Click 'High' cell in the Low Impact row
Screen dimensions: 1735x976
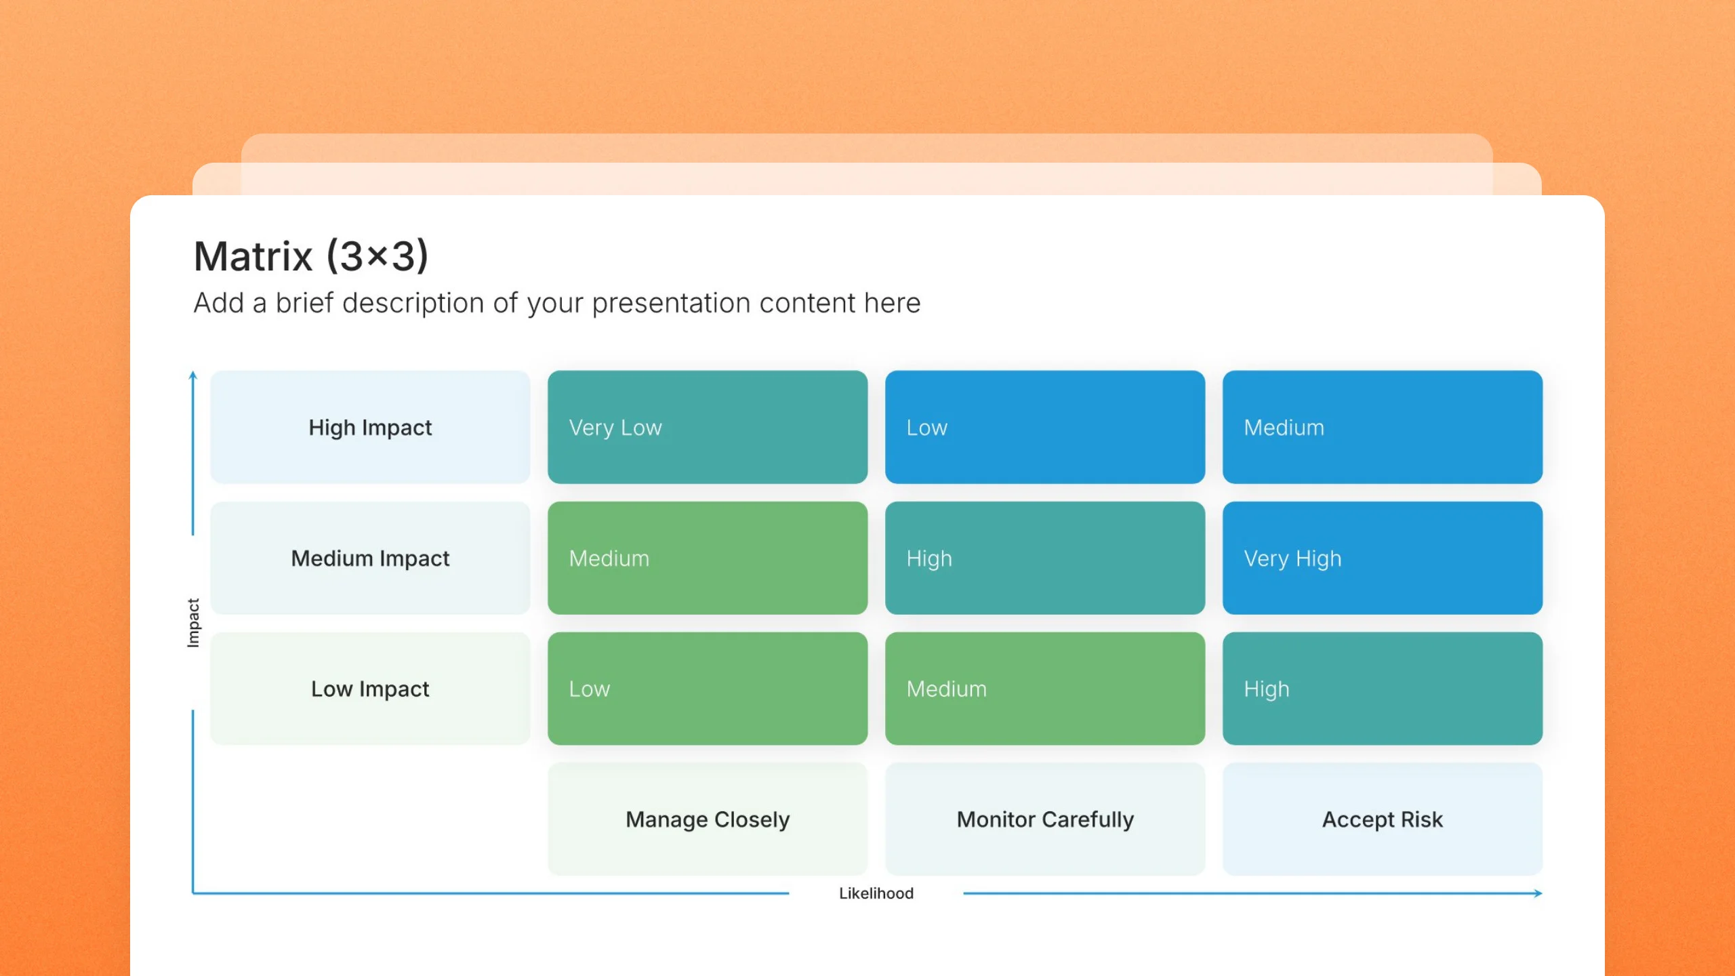pos(1383,689)
